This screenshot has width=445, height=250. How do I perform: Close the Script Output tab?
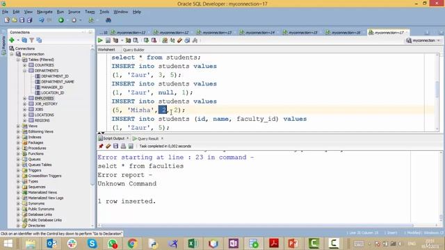128,138
